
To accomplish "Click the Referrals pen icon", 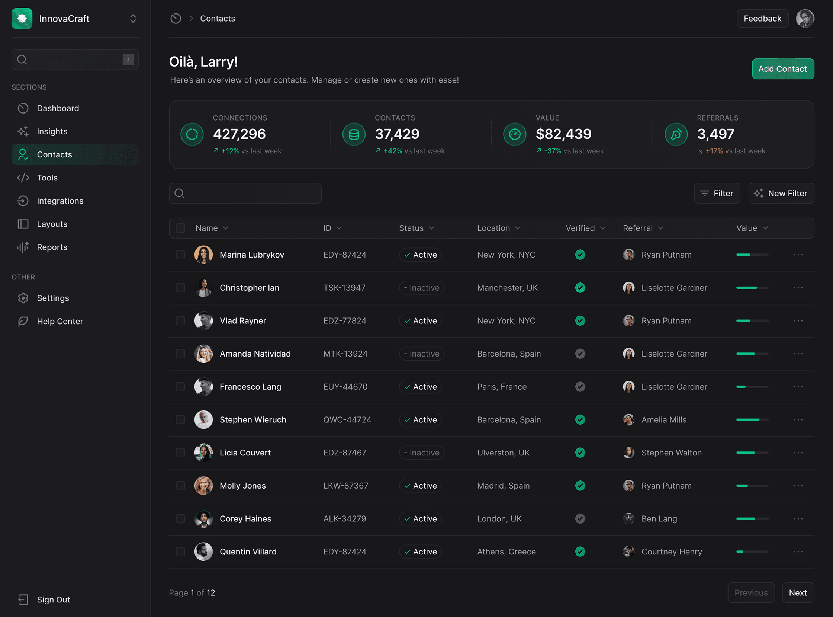I will click(x=676, y=134).
